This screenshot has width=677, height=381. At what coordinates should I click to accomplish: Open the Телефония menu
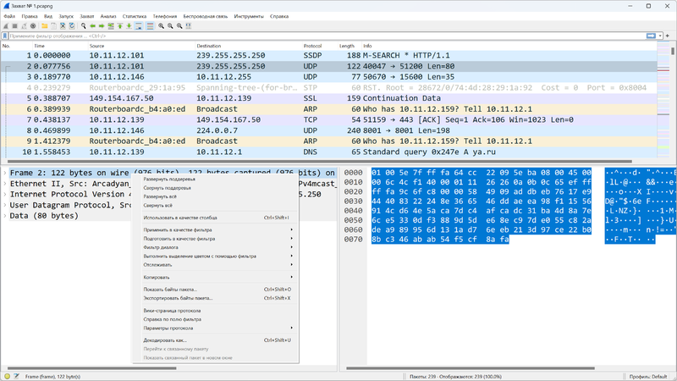(x=164, y=16)
